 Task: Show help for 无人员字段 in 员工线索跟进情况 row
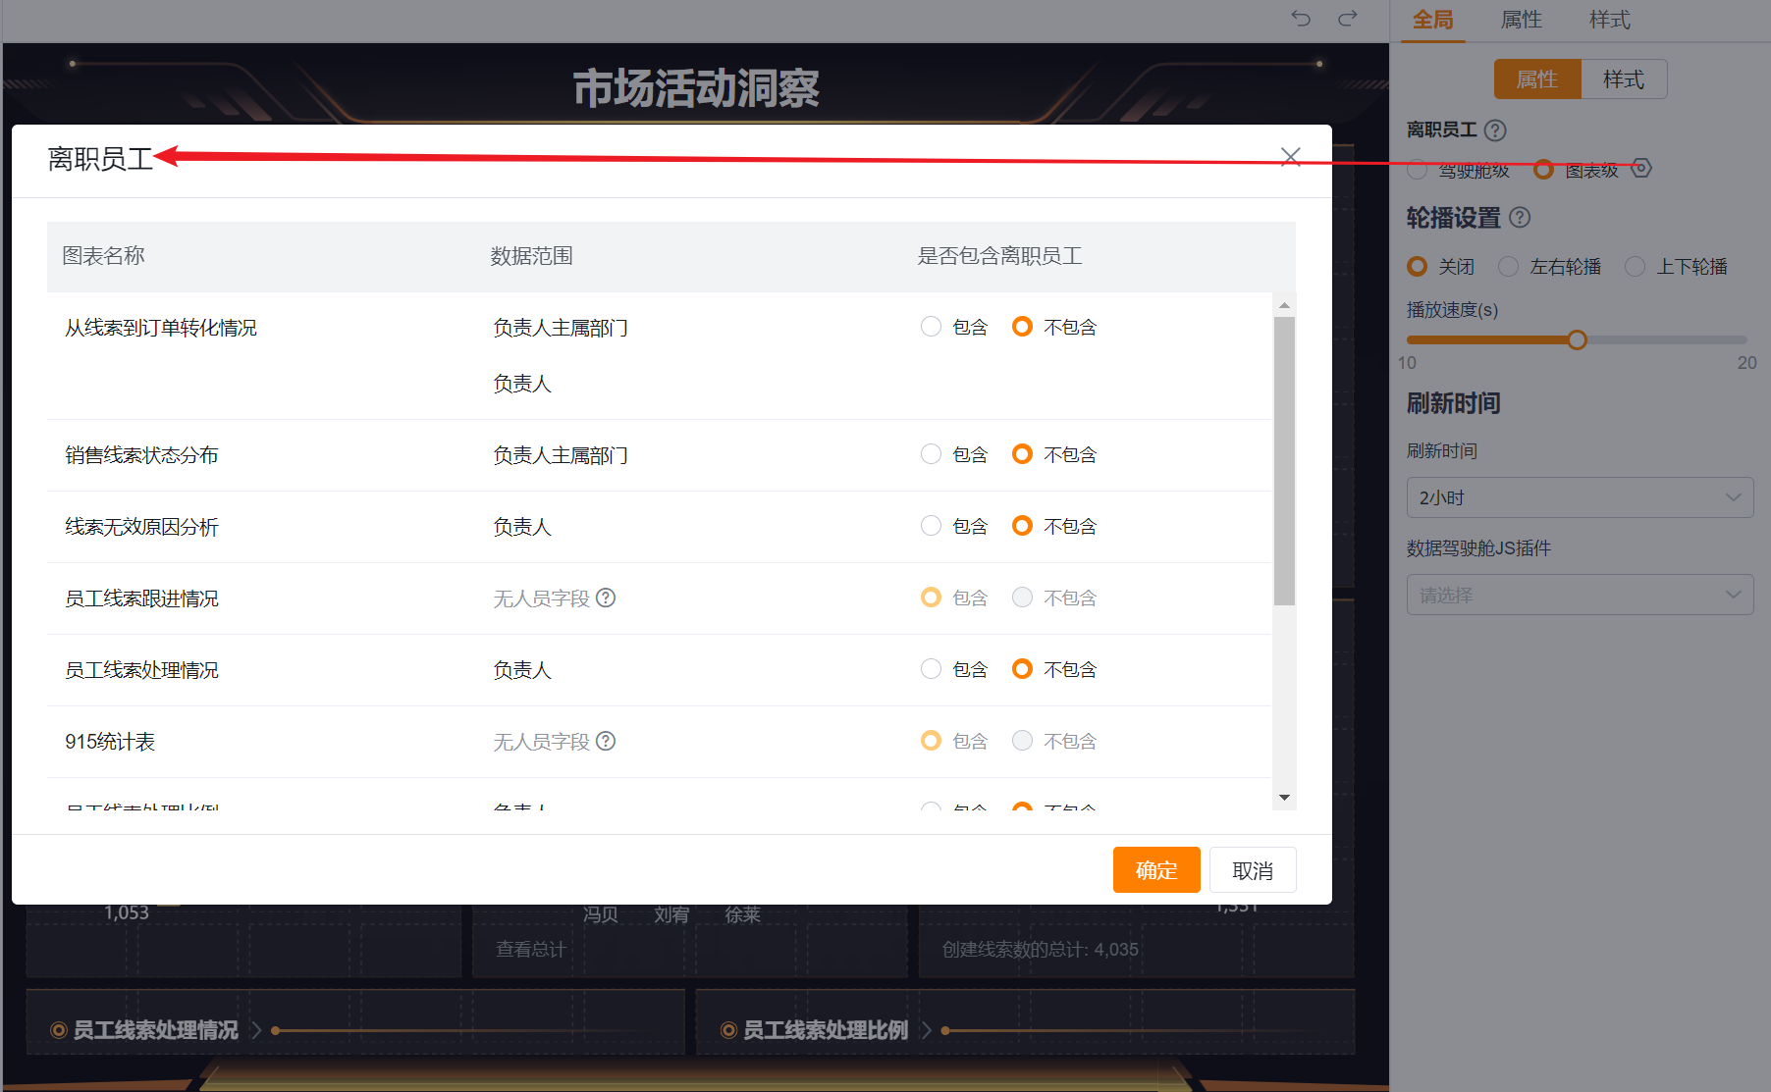click(606, 598)
